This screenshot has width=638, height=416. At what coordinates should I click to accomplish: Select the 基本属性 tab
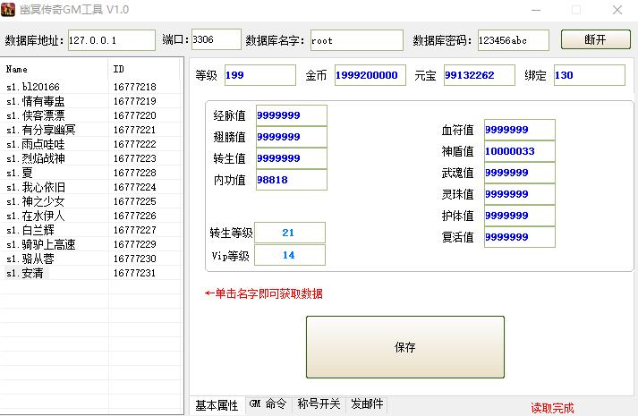tap(217, 405)
